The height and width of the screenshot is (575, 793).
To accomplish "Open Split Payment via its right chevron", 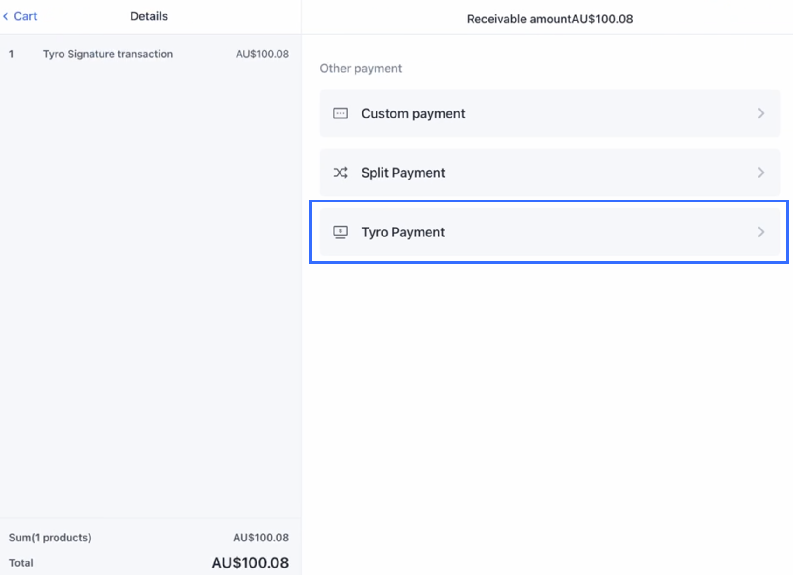I will point(761,173).
